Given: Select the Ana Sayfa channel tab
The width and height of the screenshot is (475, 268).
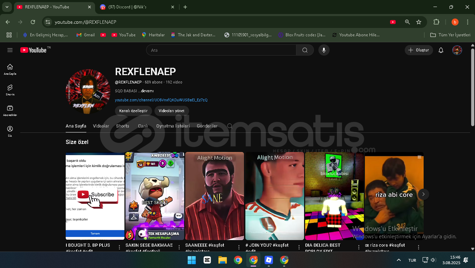Looking at the screenshot, I should [76, 126].
